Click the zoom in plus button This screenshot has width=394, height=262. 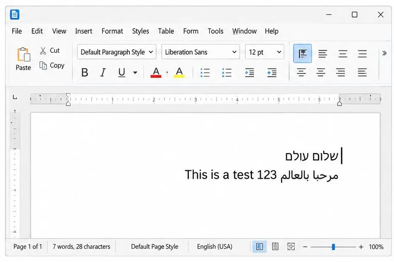pyautogui.click(x=361, y=247)
